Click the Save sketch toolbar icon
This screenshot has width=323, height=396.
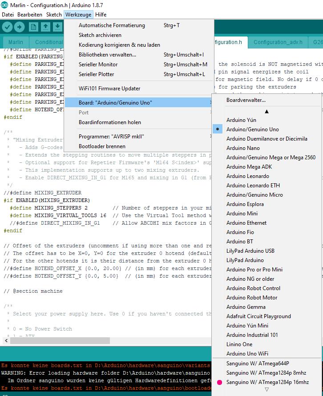tap(57, 27)
